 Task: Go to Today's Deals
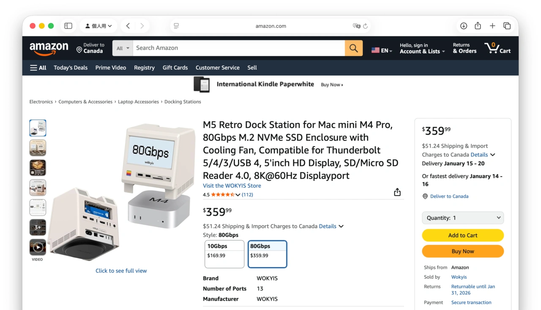tap(71, 68)
